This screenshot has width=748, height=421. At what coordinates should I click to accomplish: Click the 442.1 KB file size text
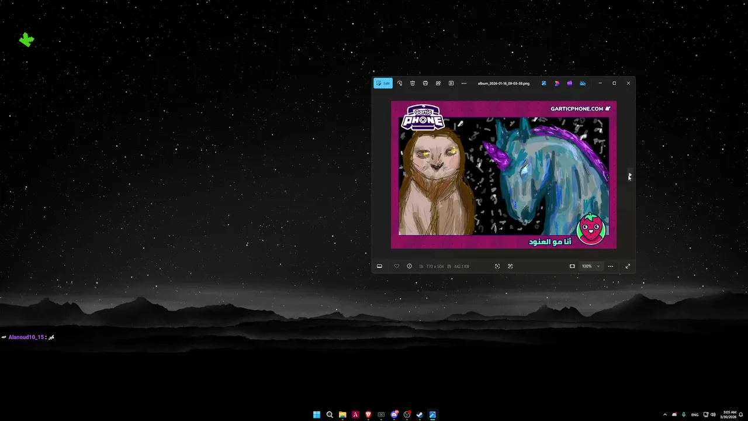click(x=462, y=267)
